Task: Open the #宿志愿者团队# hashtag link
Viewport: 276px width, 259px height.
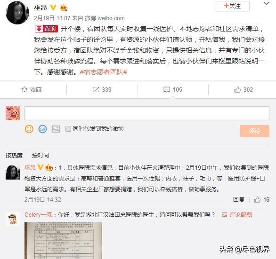Action: click(104, 72)
